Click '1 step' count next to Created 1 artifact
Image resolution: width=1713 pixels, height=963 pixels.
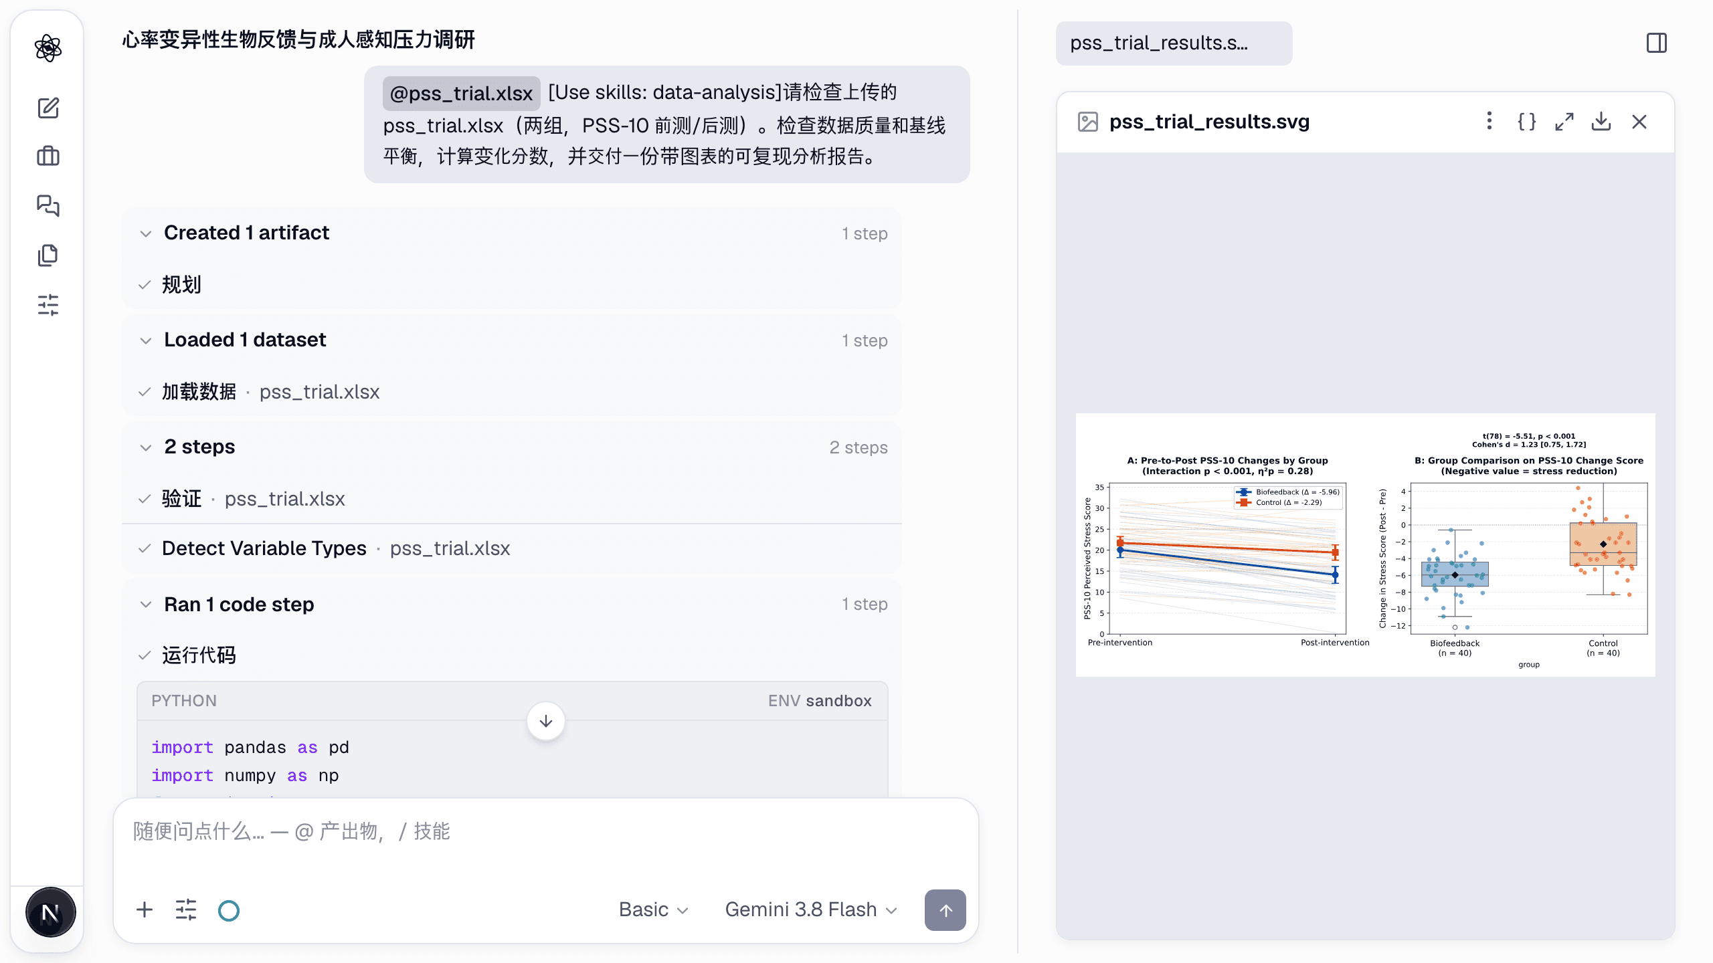[x=865, y=233]
